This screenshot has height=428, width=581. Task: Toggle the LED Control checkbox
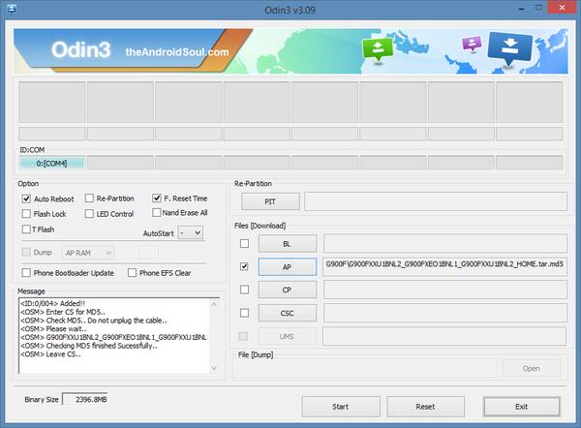point(89,214)
